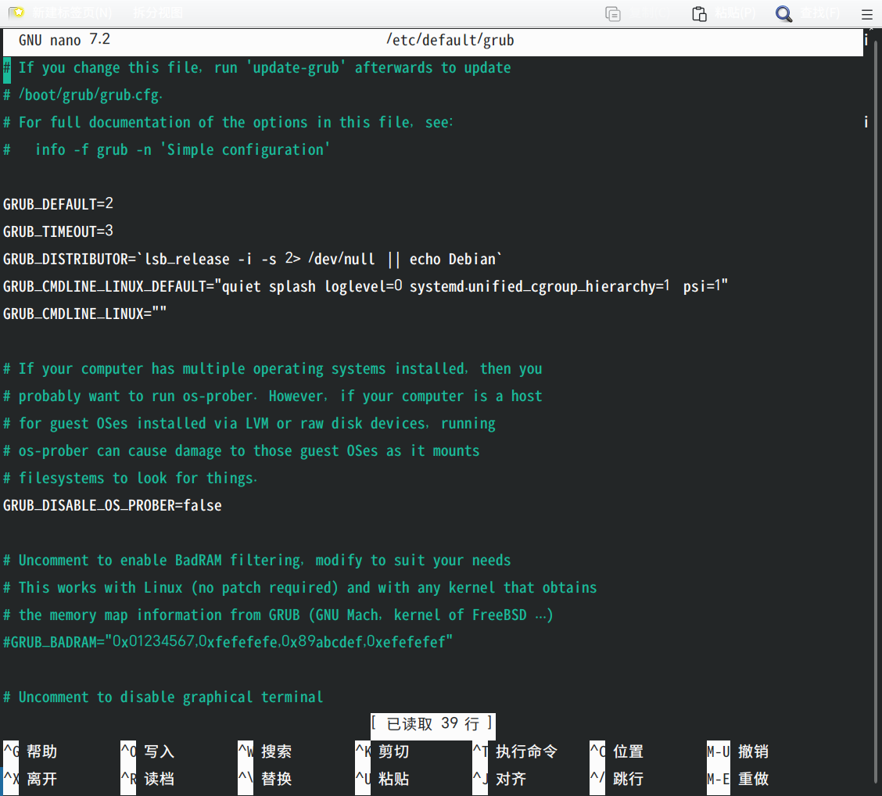Click the 'quiet splash' text

coord(269,286)
